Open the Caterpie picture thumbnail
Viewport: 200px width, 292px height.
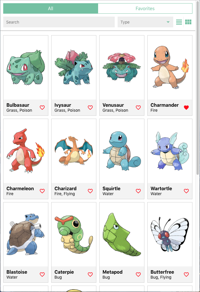(x=74, y=234)
